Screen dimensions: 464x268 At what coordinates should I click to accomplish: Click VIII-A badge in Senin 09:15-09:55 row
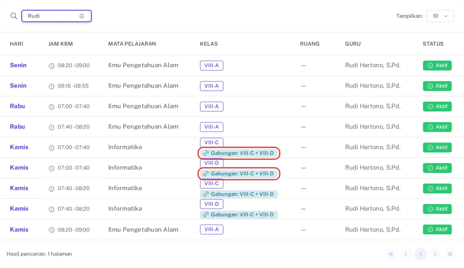coord(211,86)
